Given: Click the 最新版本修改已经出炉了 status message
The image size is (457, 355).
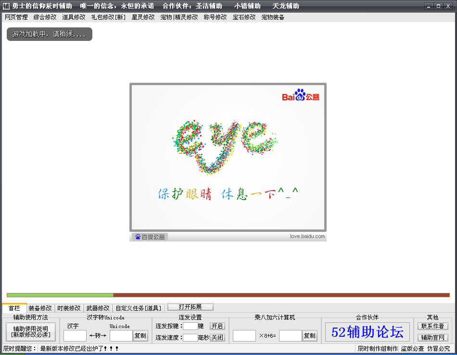Looking at the screenshot, I should coord(79,348).
